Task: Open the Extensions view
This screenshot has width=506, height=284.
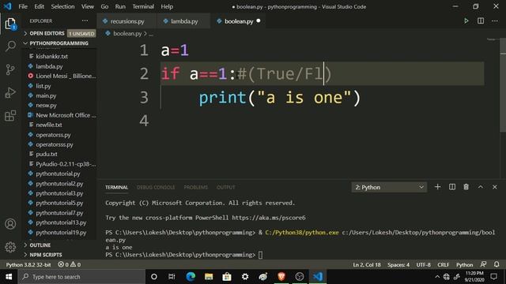Action: coord(10,116)
